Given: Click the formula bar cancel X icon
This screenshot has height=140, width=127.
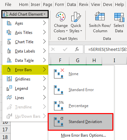Looking at the screenshot, I should coord(53,49).
